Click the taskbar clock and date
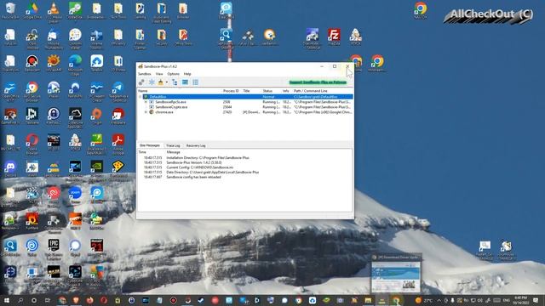Screen dimensions: 545x306 [520, 300]
